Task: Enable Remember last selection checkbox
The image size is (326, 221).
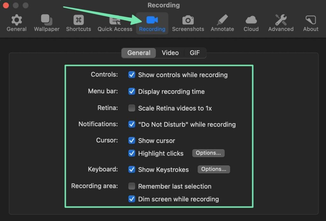Action: point(131,186)
